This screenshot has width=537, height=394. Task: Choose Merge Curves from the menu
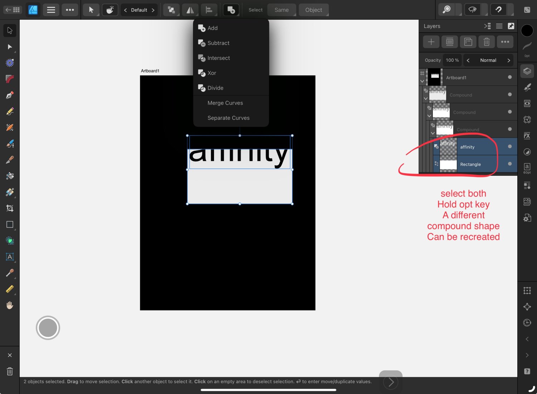click(x=225, y=103)
